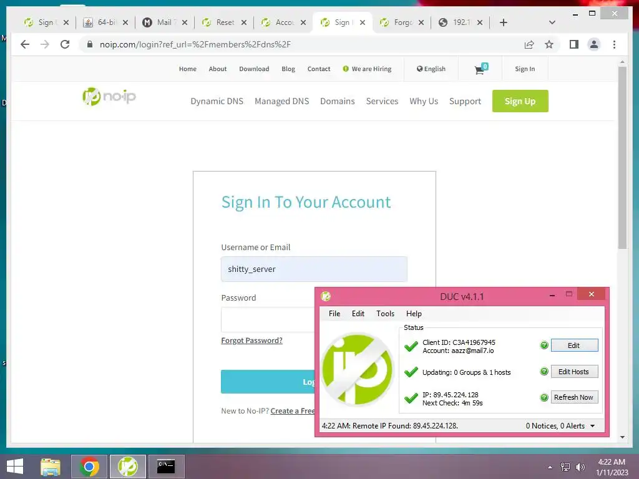Viewport: 639px width, 479px height.
Task: Click help icon next to Refresh Now
Action: (544, 397)
